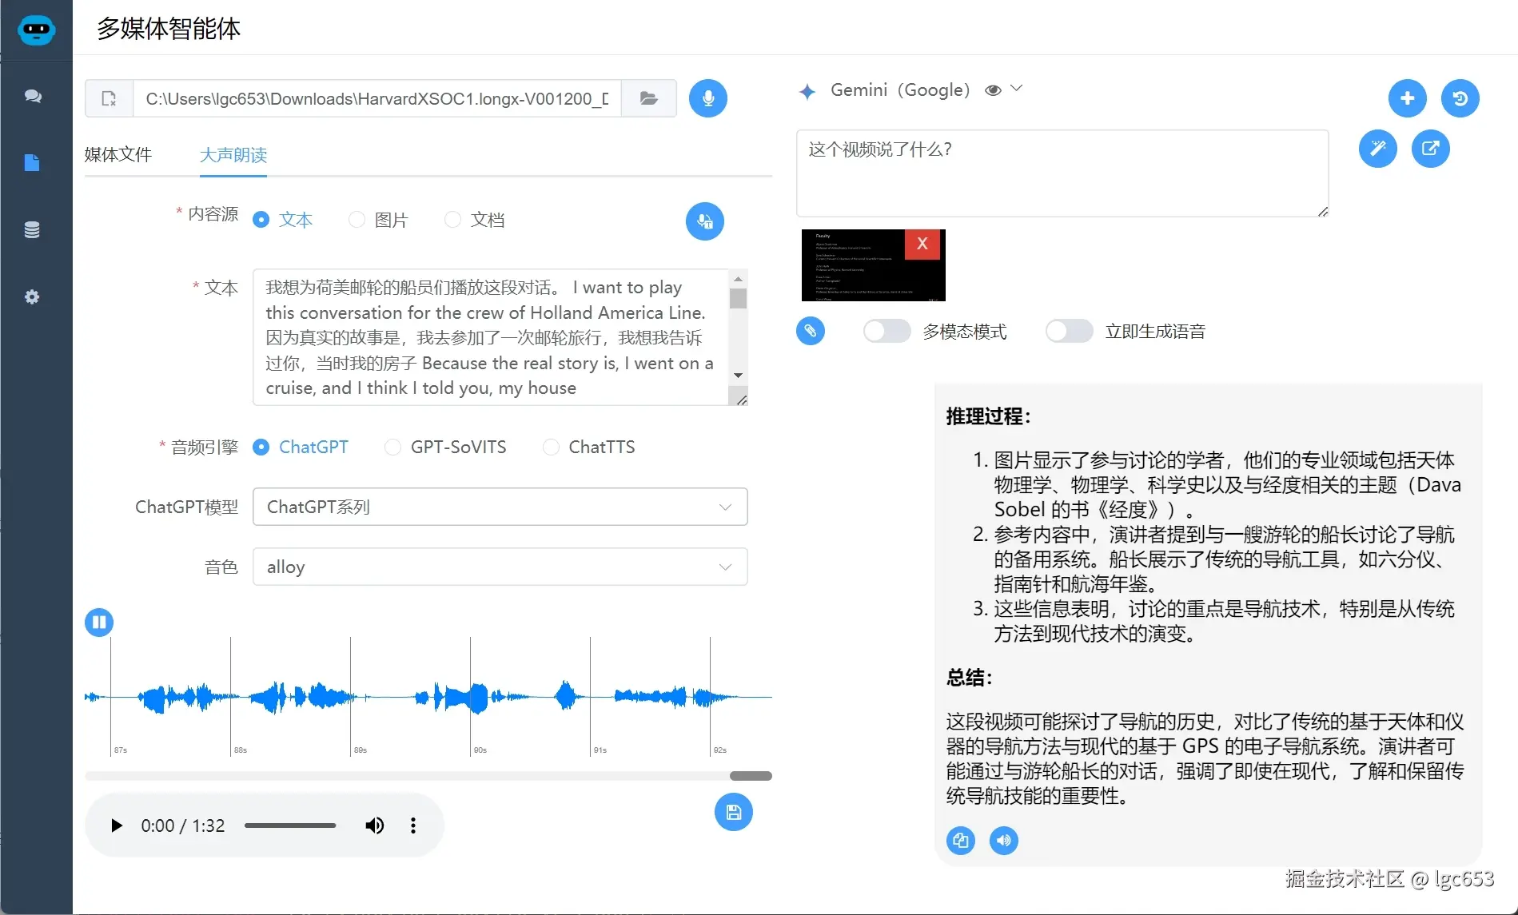The width and height of the screenshot is (1518, 915).
Task: Enable 多模态模式 switch
Action: pos(886,331)
